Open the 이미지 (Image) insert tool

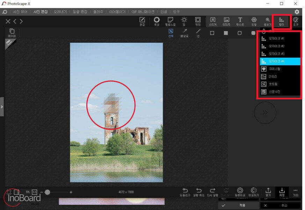pos(226,21)
